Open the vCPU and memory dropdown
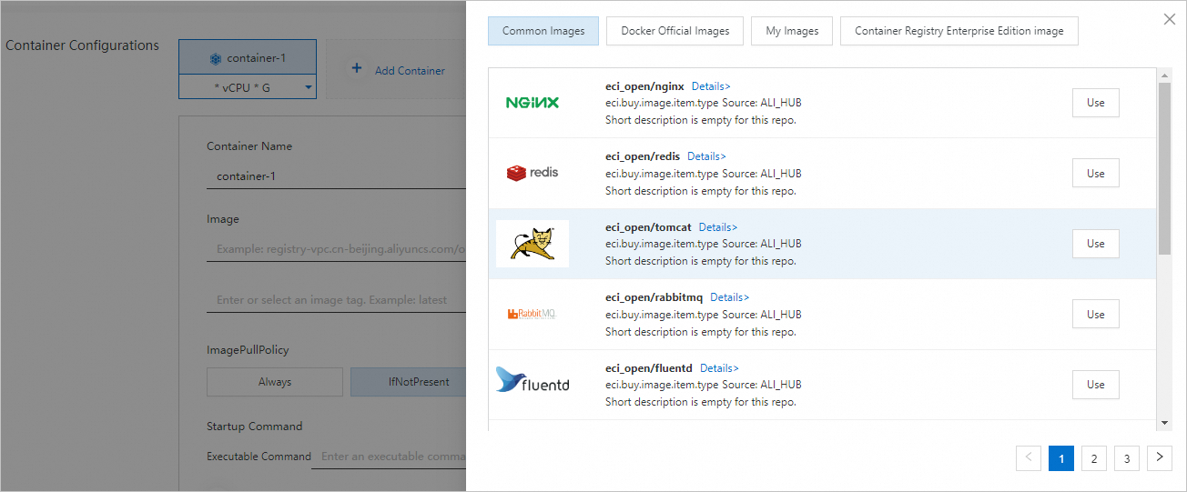 pyautogui.click(x=248, y=87)
